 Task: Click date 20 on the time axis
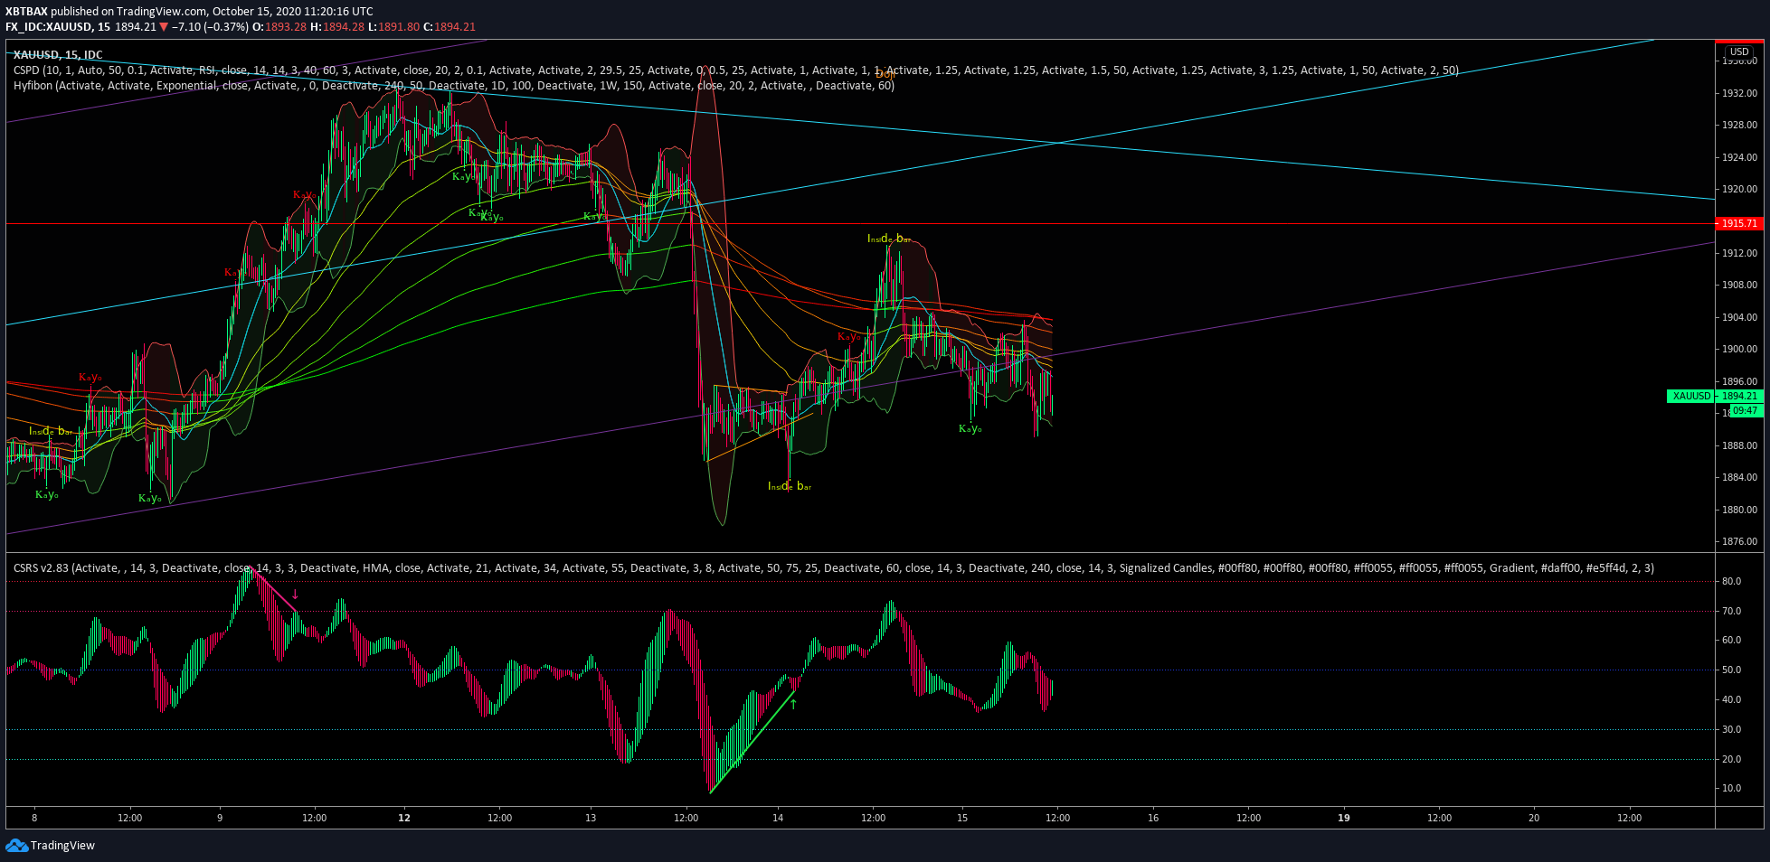click(x=1534, y=818)
